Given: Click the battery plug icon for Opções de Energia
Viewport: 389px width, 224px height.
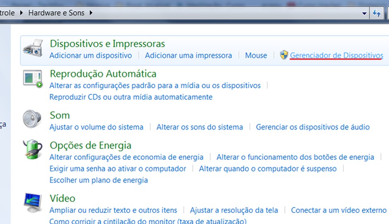Looking at the screenshot, I should [33, 149].
